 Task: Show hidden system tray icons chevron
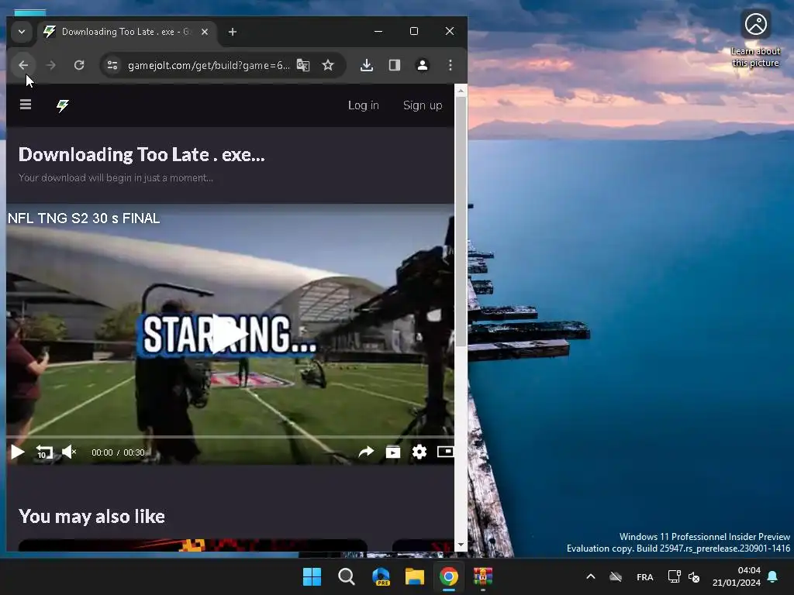click(590, 576)
